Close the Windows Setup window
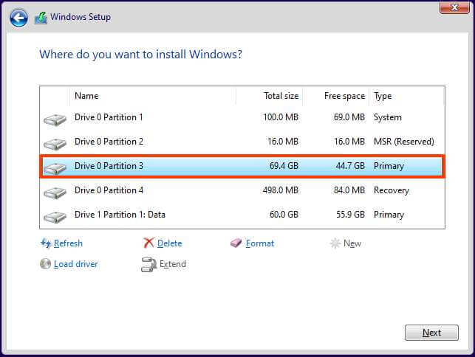475x357 pixels. click(x=451, y=7)
